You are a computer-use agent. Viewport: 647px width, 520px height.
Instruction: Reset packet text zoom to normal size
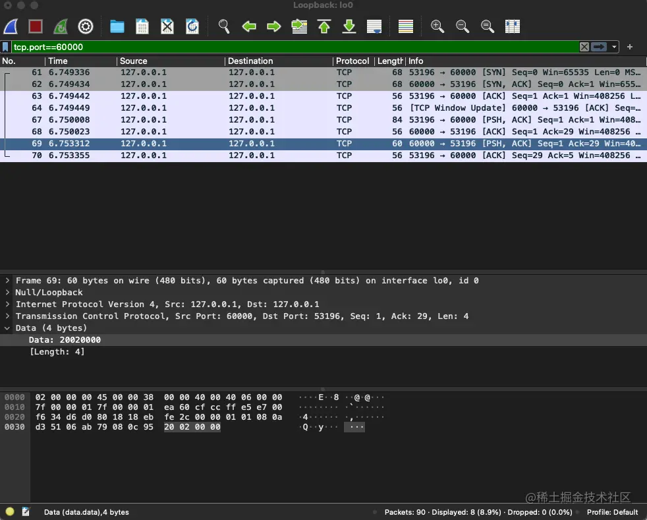click(x=488, y=26)
